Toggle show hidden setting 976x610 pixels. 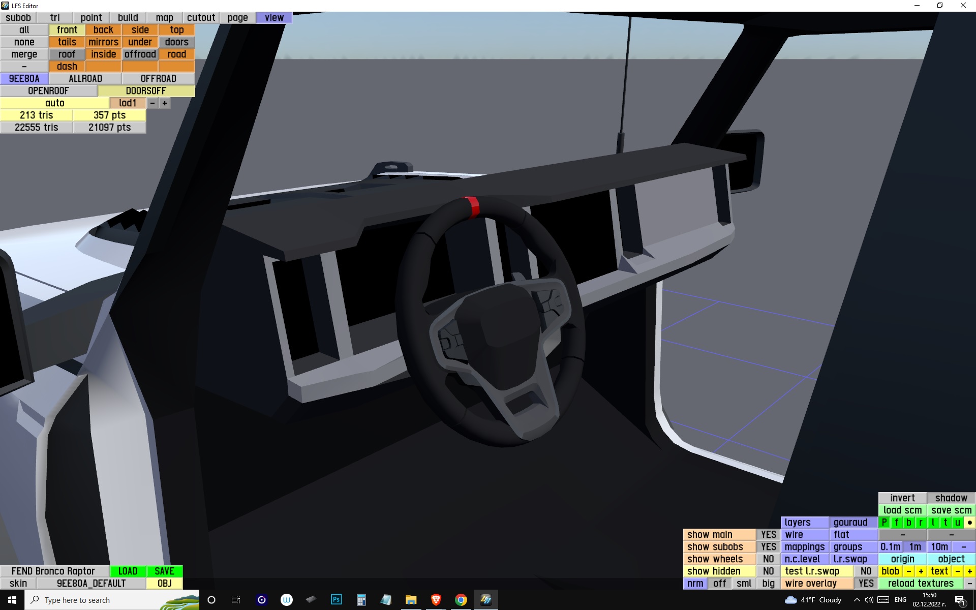pos(719,571)
